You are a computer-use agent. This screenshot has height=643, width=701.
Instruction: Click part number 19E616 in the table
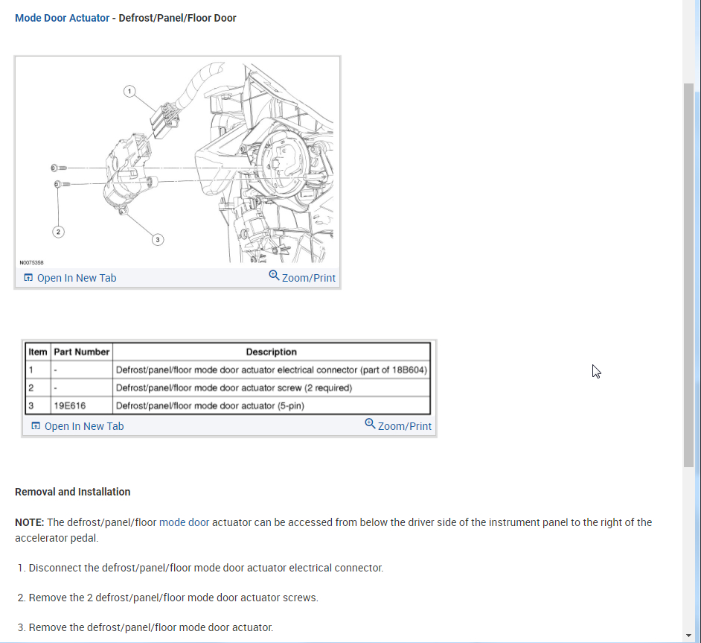[70, 406]
